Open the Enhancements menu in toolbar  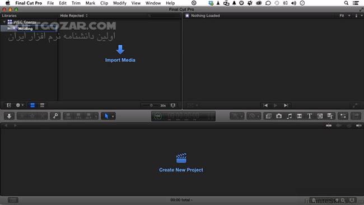237,116
